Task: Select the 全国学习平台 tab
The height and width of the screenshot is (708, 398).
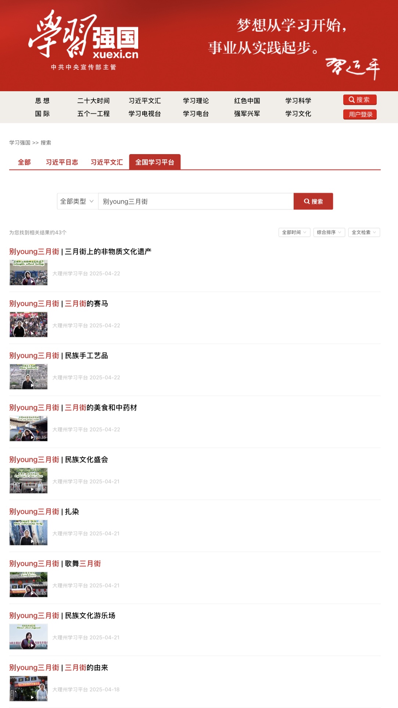Action: coord(155,162)
